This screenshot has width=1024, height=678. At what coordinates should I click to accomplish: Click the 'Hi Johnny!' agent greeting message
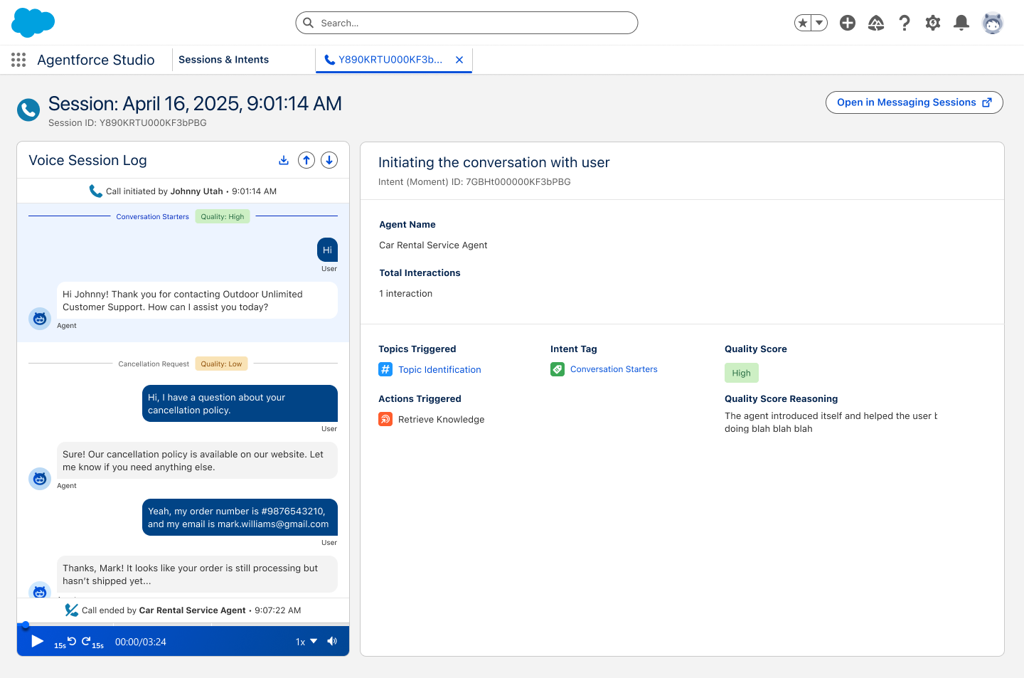click(x=197, y=300)
